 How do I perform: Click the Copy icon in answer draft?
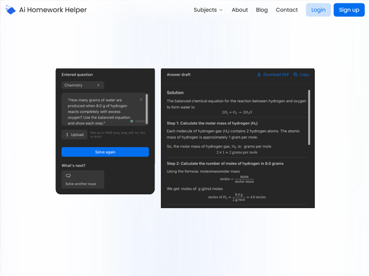tap(295, 75)
